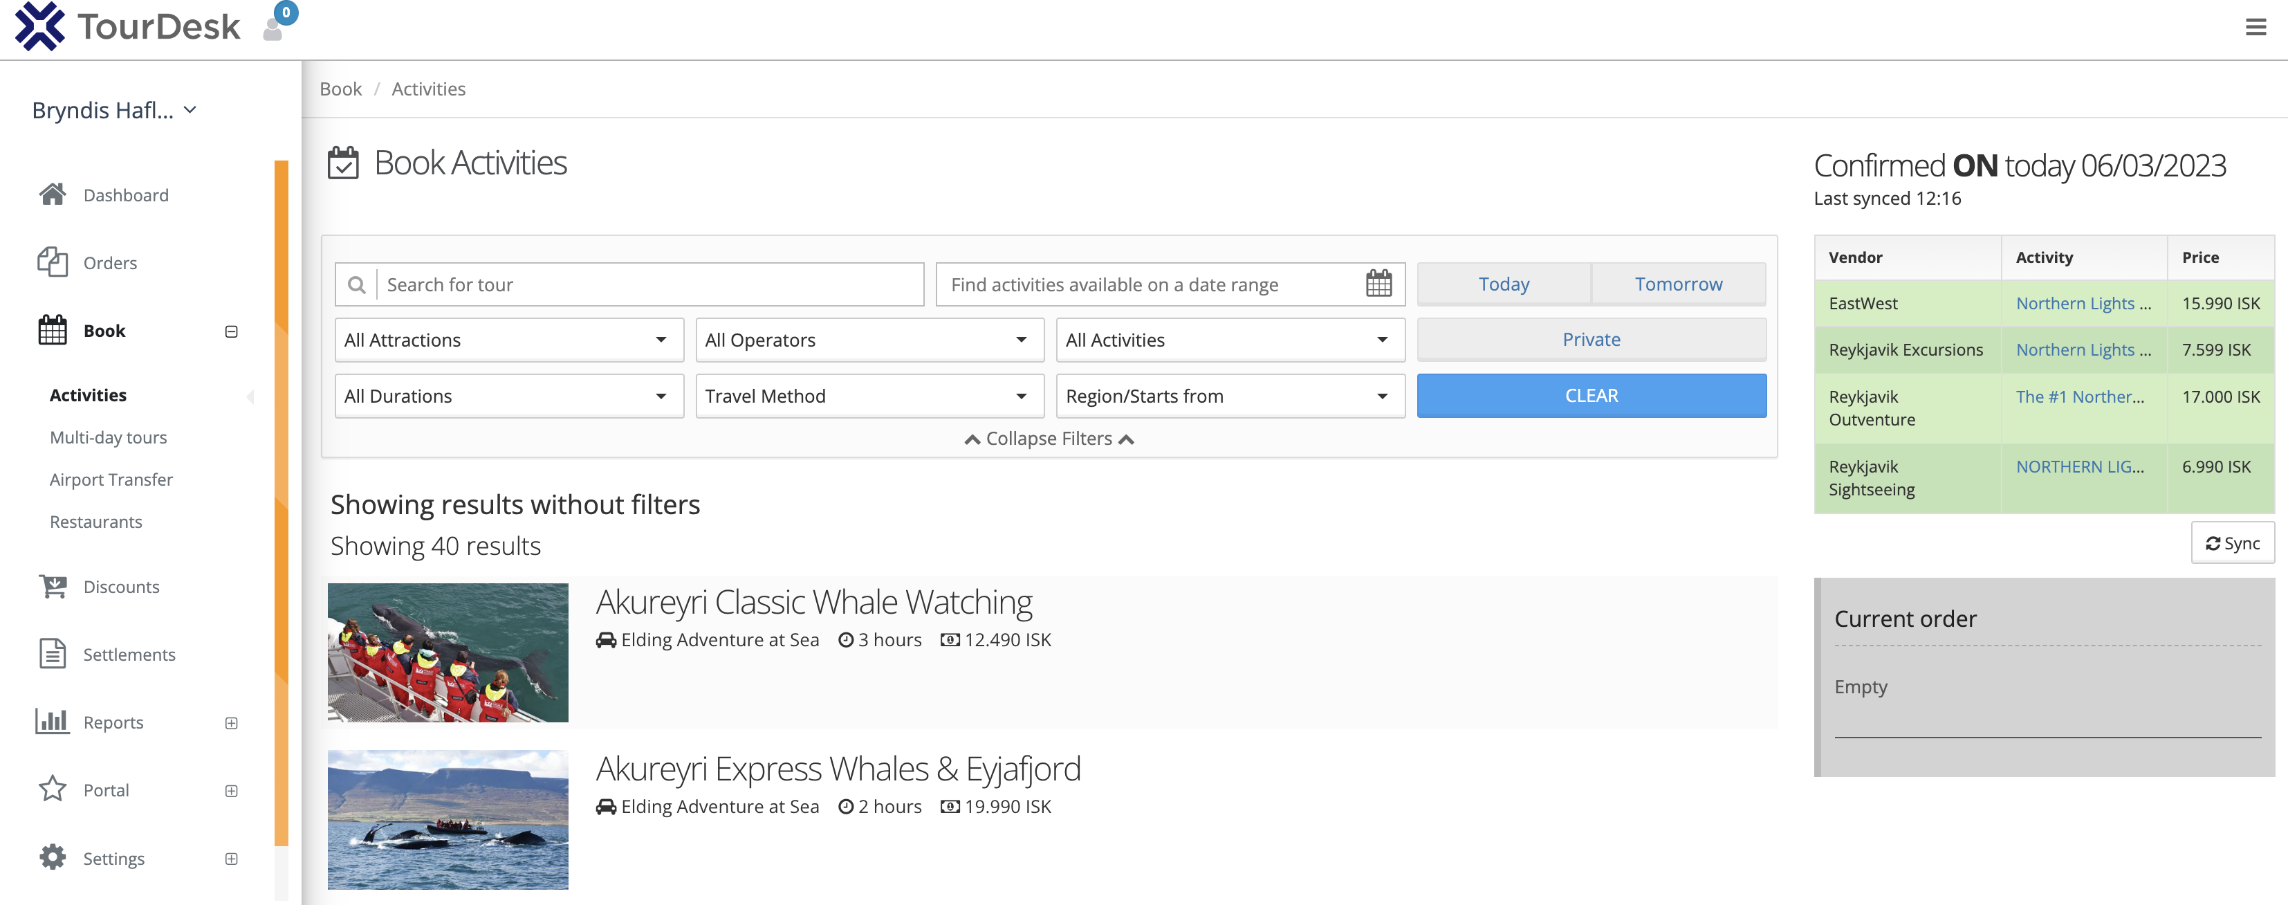Expand the Reports submenu toggle
Viewport: 2288px width, 905px height.
(x=231, y=722)
